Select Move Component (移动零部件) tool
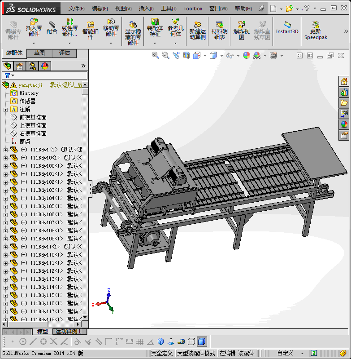Image resolution: width=351 pixels, height=359 pixels. (111, 28)
